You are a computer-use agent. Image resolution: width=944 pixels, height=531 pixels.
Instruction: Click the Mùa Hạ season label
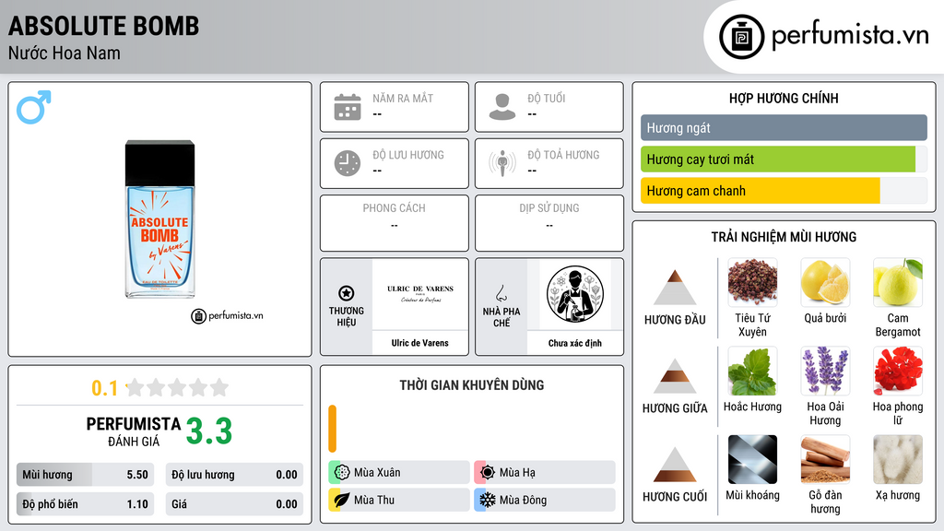pyautogui.click(x=517, y=473)
